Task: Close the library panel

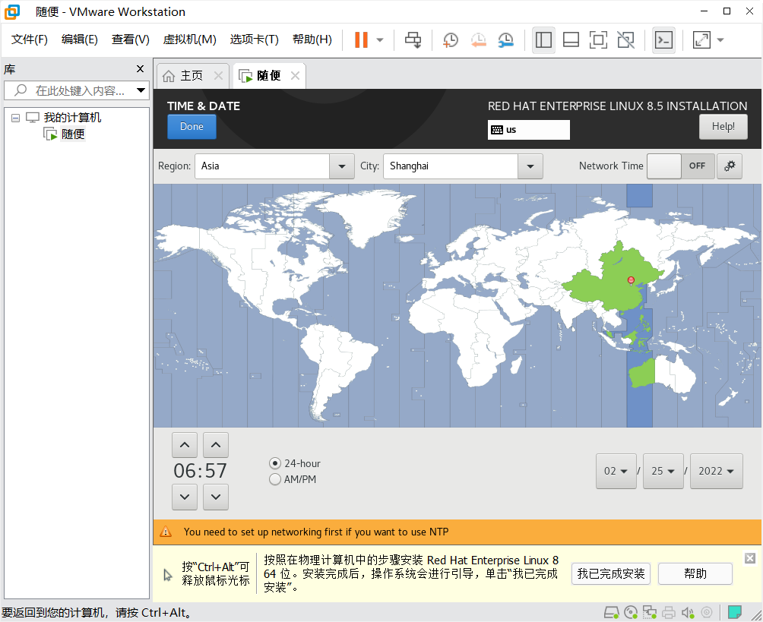Action: coord(140,69)
